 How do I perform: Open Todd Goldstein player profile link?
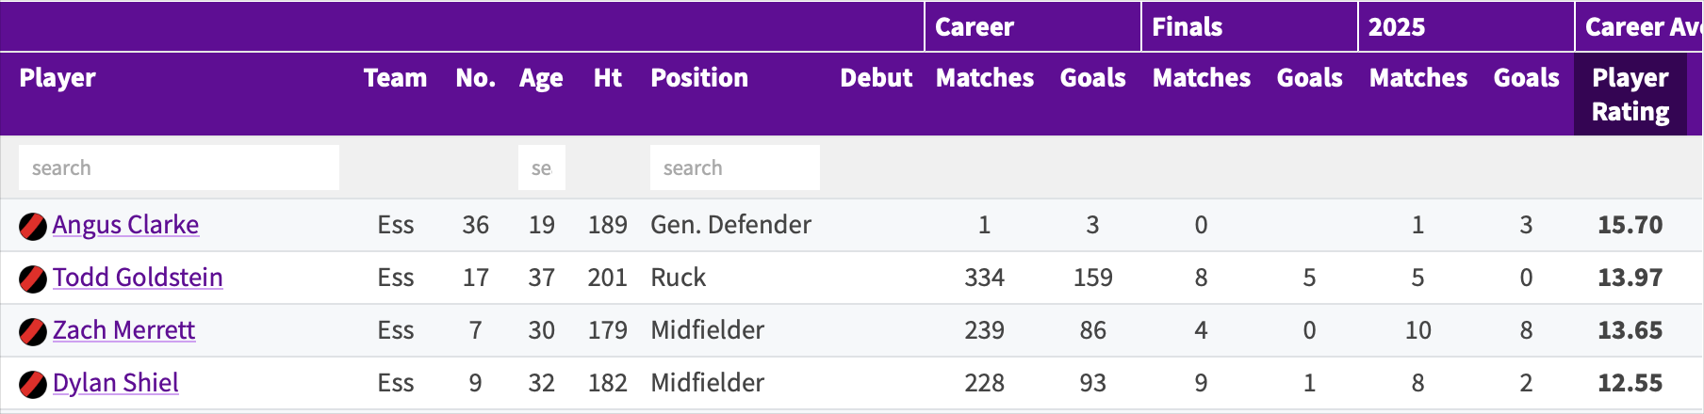[138, 278]
